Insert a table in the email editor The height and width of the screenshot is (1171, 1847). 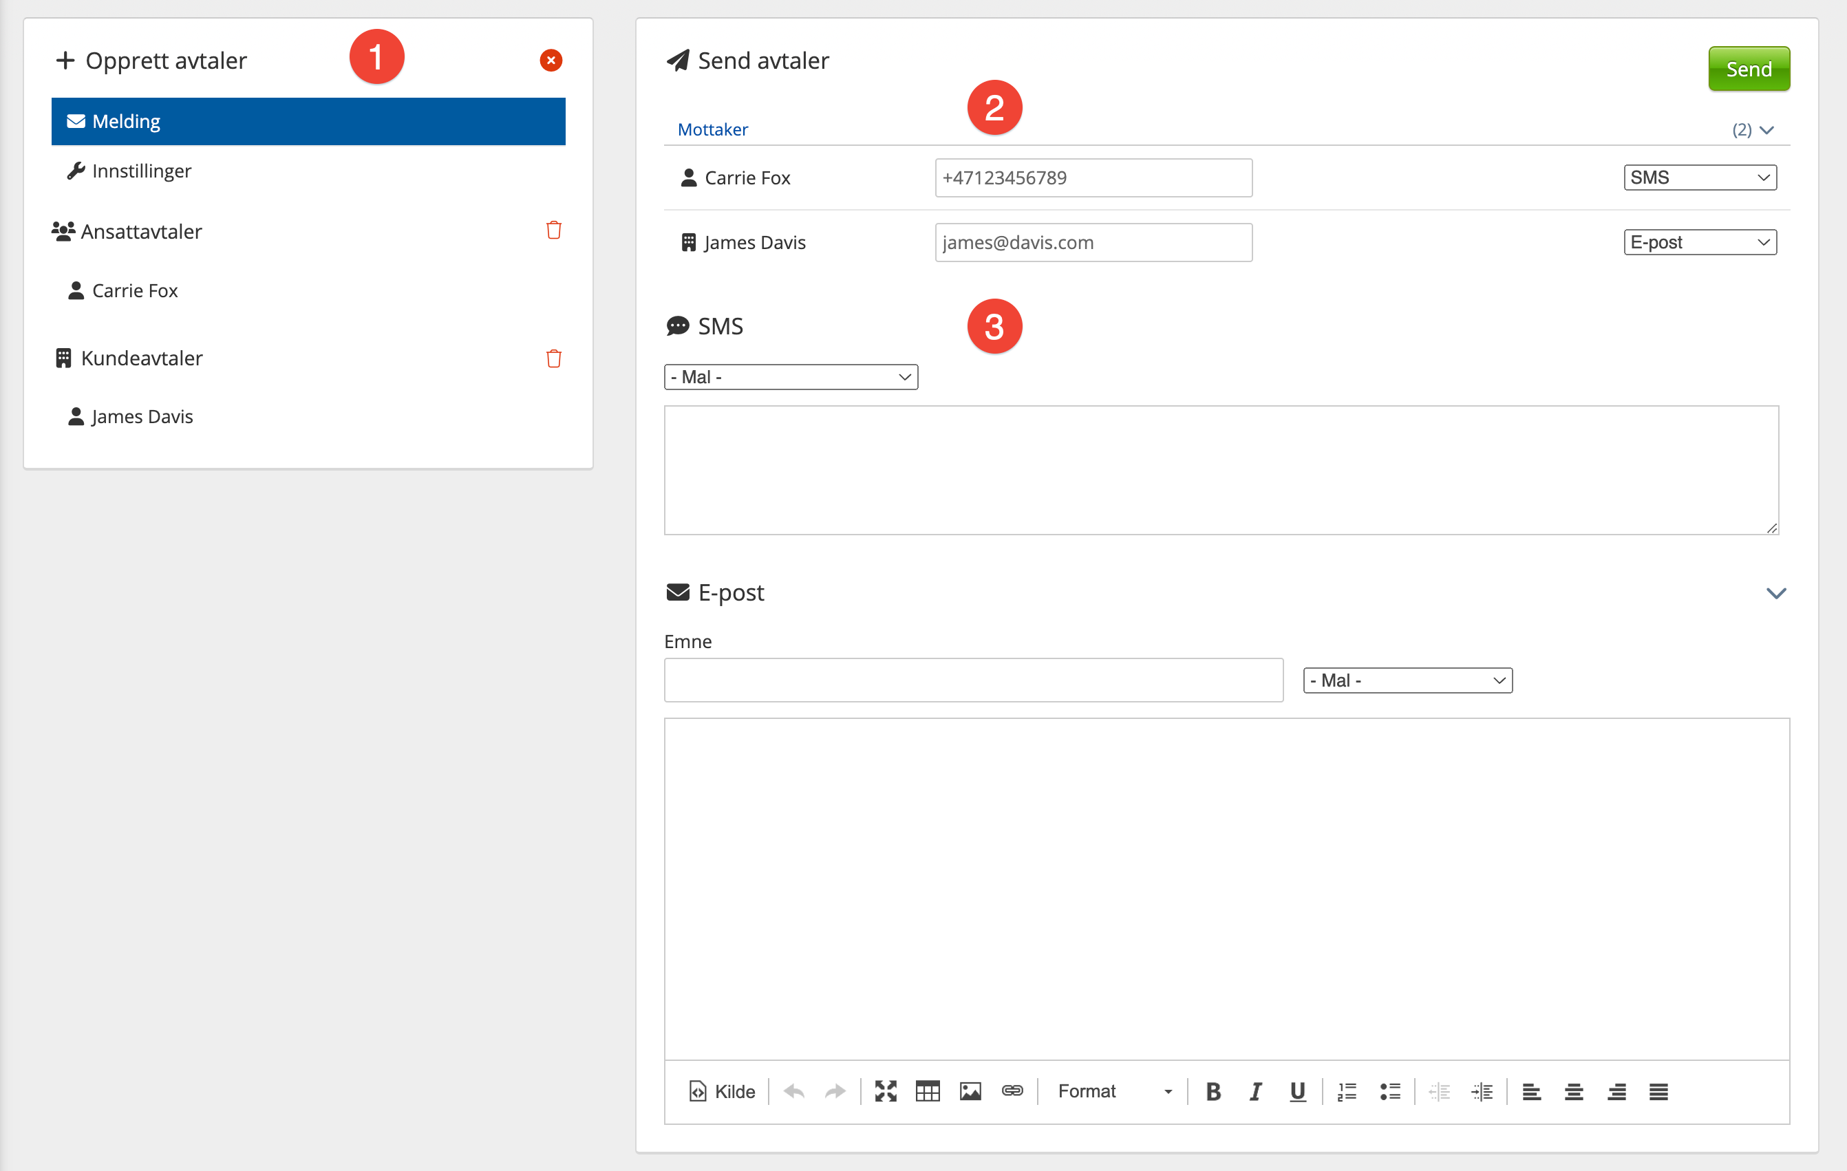[928, 1091]
